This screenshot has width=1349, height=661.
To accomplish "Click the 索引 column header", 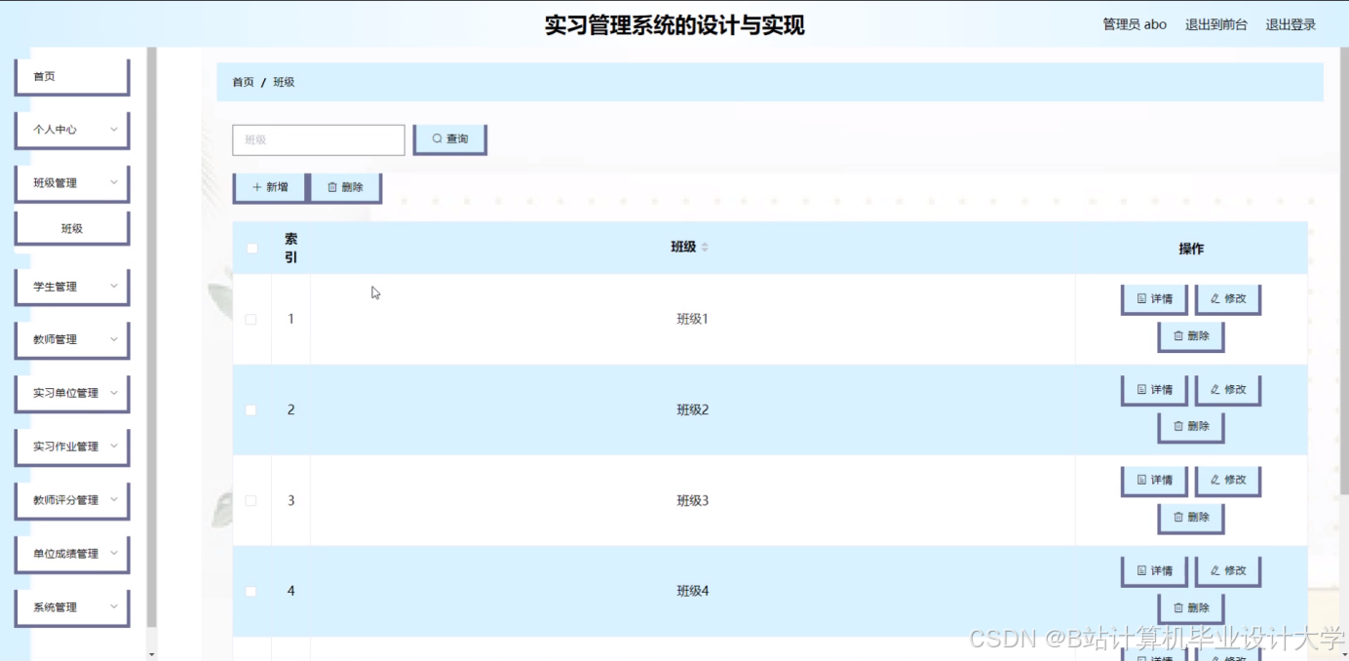I will click(x=290, y=248).
